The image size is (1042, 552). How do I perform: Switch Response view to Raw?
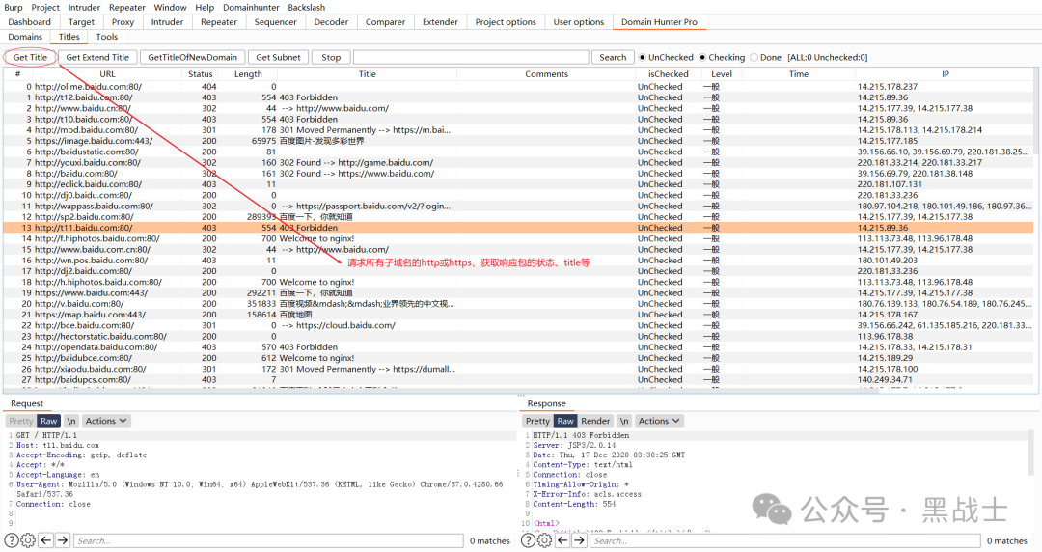coord(564,421)
